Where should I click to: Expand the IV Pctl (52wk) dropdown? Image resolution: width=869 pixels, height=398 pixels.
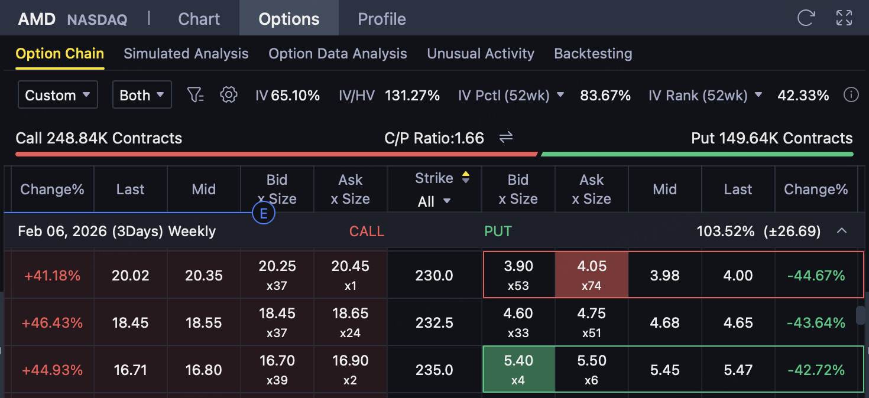click(x=560, y=95)
